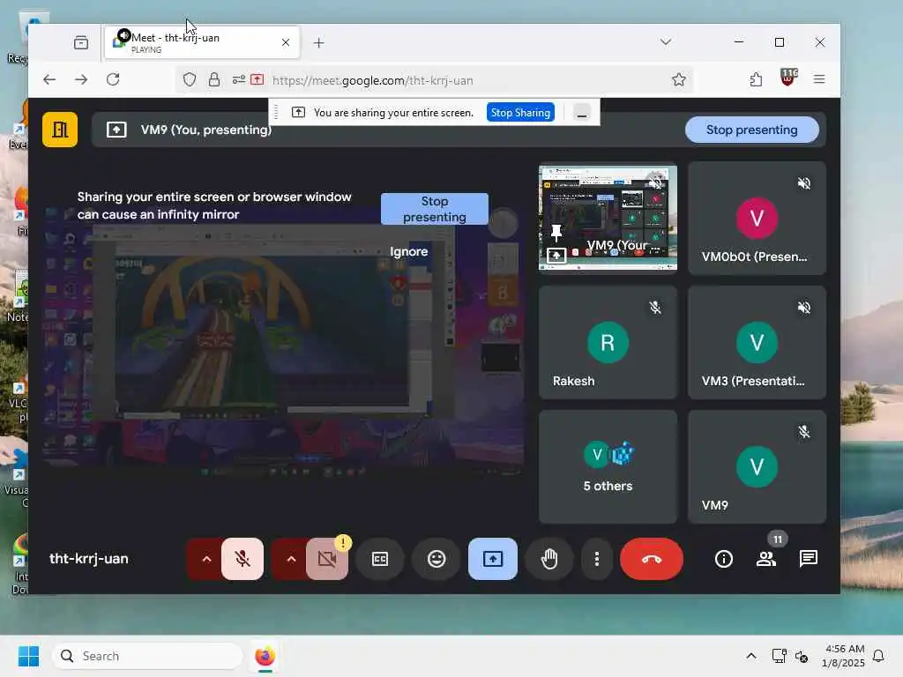Click the present screen toolbar button
The height and width of the screenshot is (677, 903).
pos(493,558)
